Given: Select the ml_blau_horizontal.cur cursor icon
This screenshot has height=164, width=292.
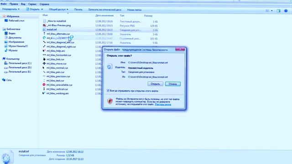Looking at the screenshot, I should tap(44, 55).
